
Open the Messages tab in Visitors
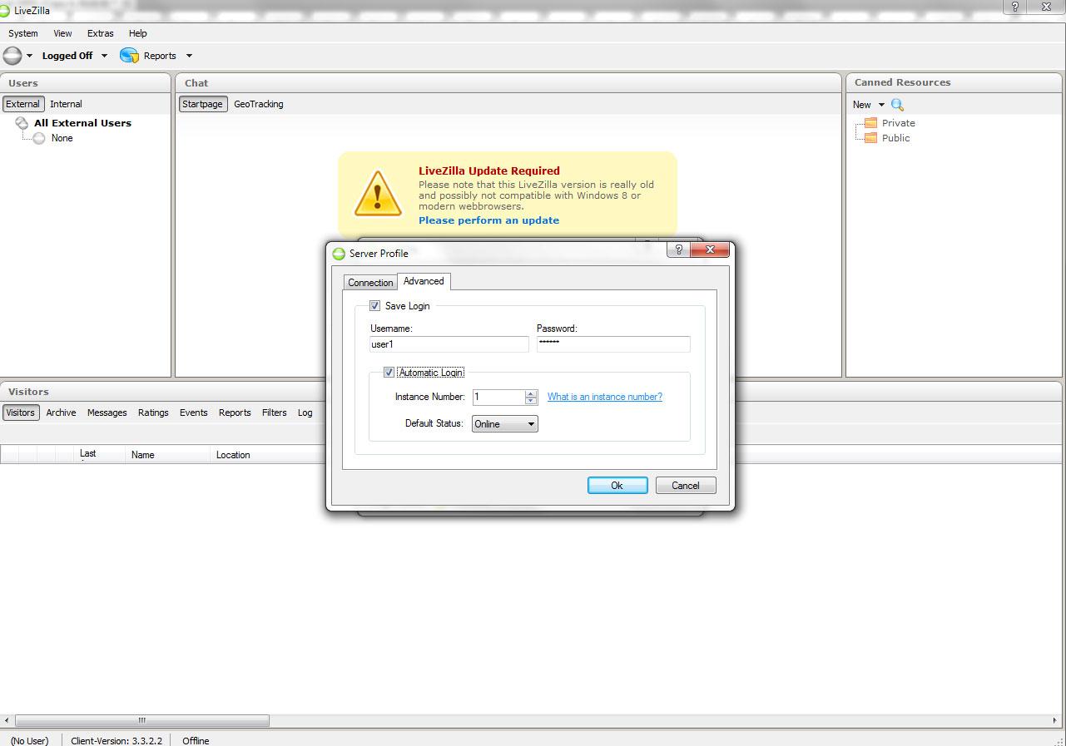click(x=107, y=413)
